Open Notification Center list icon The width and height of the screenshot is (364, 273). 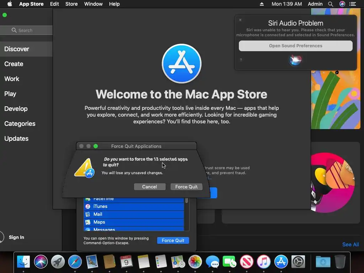[x=353, y=4]
